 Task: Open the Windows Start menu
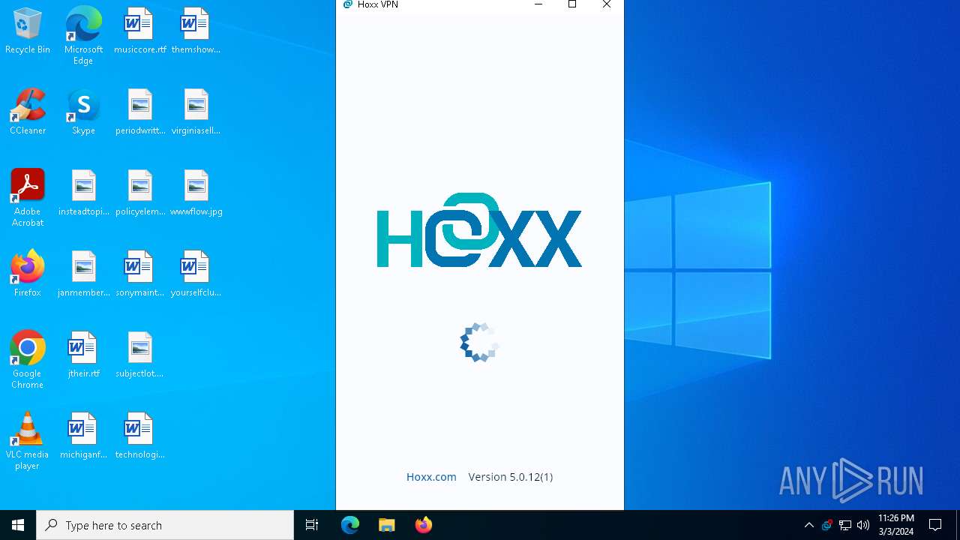tap(18, 525)
